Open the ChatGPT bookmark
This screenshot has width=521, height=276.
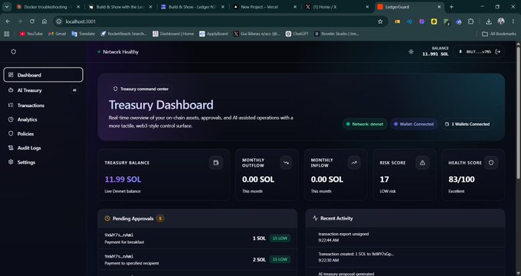(297, 34)
